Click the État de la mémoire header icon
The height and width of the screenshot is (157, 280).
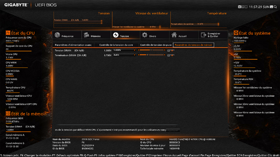8,113
